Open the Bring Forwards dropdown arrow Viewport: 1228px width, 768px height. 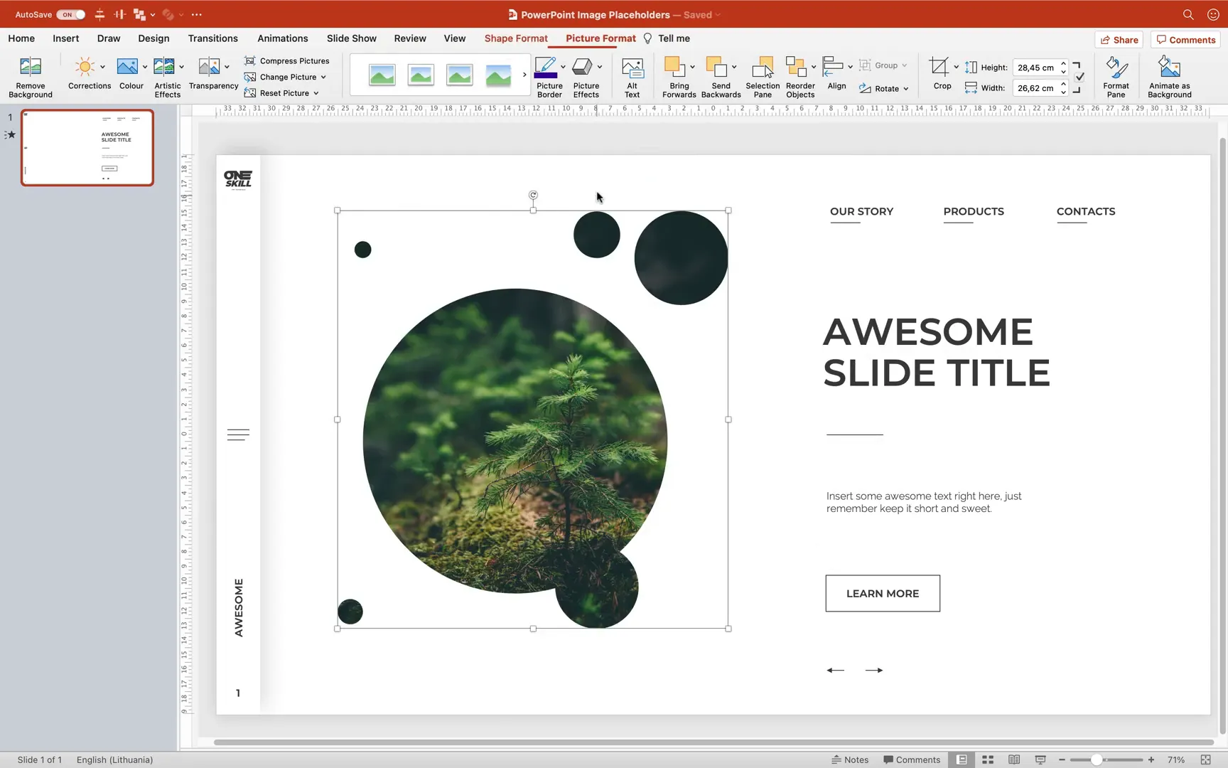point(692,67)
